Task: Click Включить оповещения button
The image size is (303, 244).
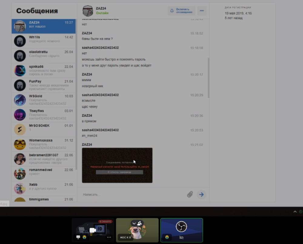Action: click(181, 11)
